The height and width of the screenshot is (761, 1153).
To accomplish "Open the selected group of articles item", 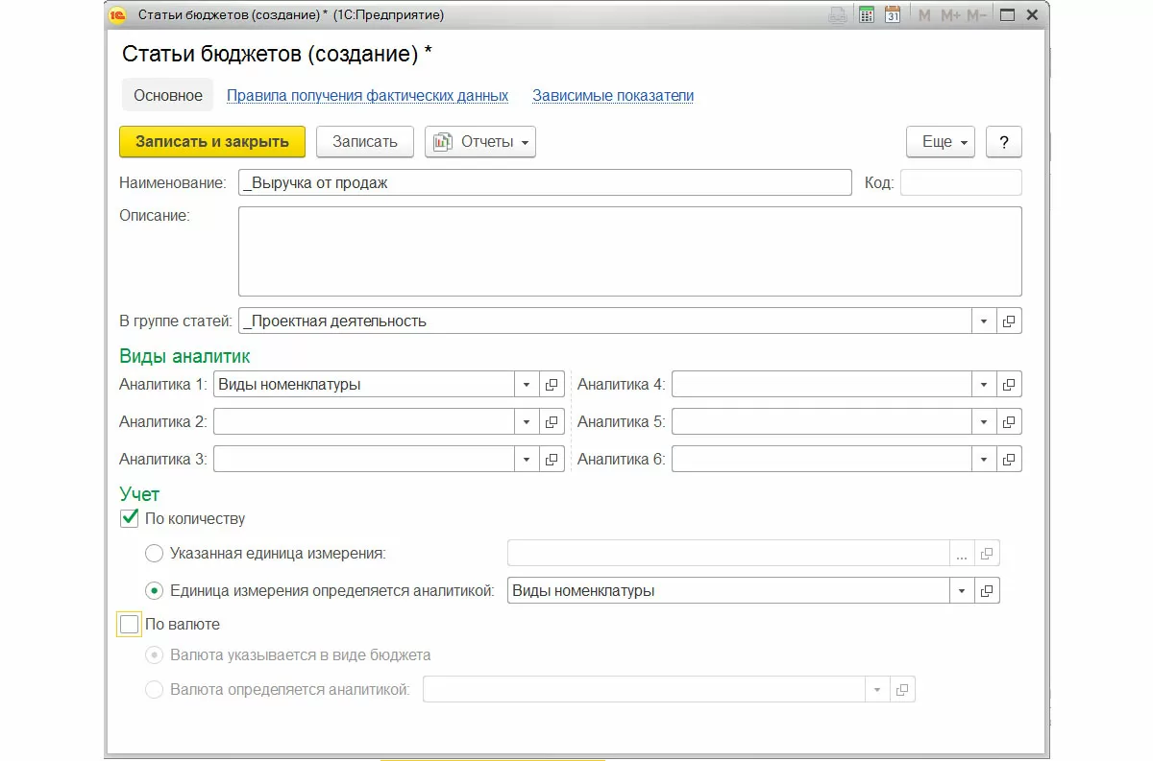I will click(1009, 321).
